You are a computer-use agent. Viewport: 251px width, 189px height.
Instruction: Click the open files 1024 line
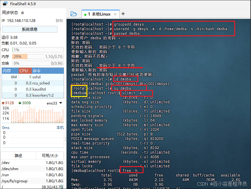pos(115,130)
